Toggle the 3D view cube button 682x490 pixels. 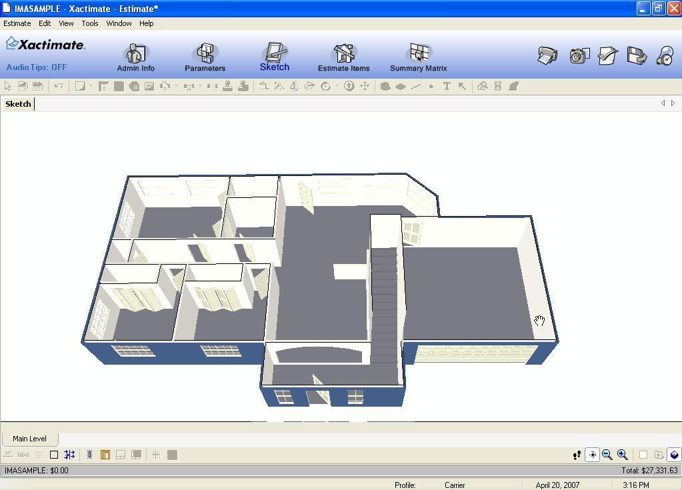(x=674, y=455)
